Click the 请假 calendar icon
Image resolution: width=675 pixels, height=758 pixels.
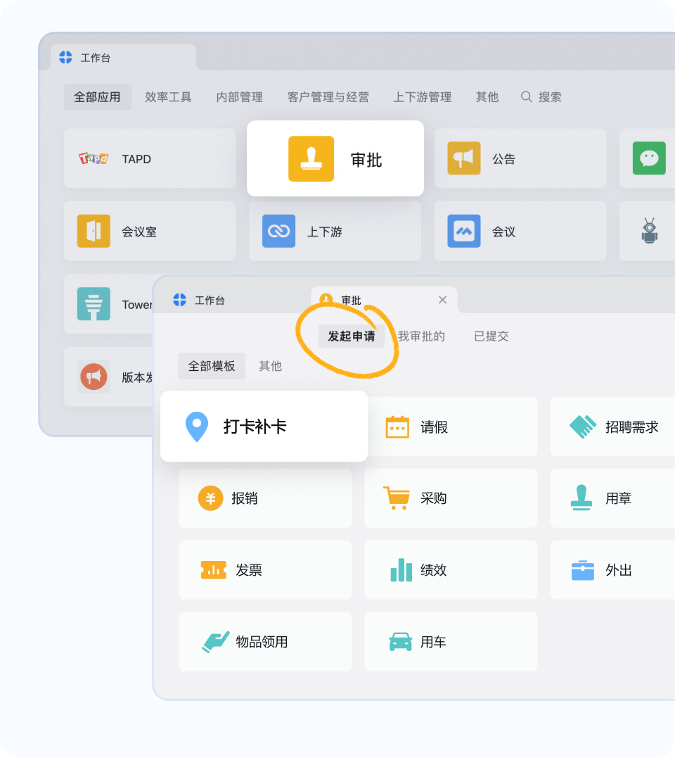[x=397, y=427]
